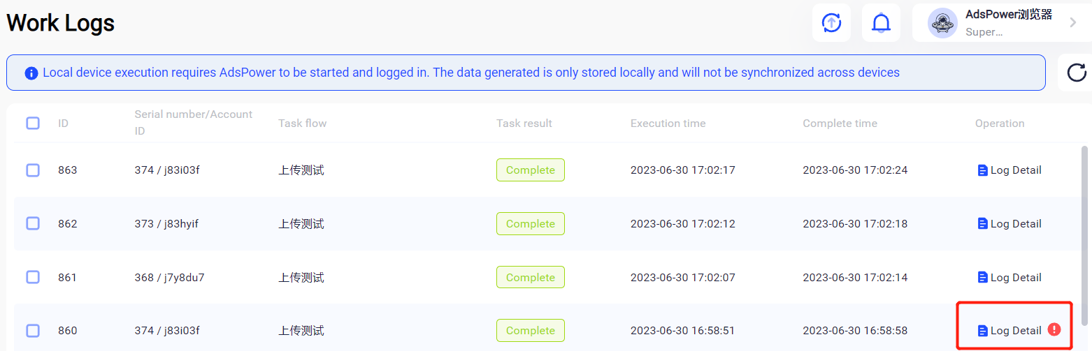Image resolution: width=1092 pixels, height=351 pixels.
Task: Click the upload sync icon in header
Action: tap(831, 23)
